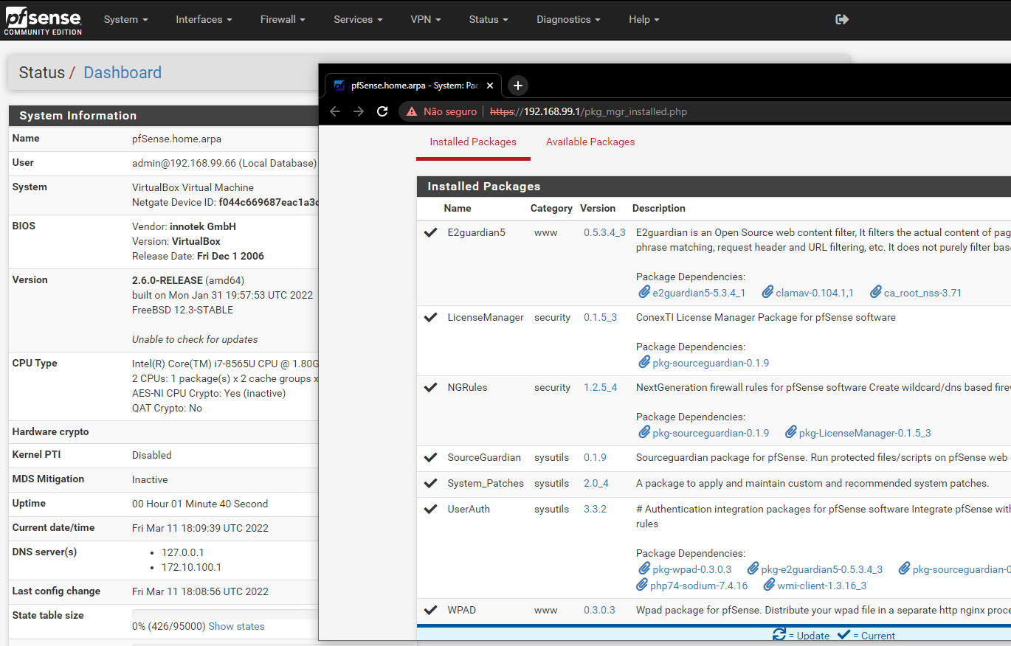Click paperclip icon next to clamav-0.104.1,1
1011x646 pixels.
[767, 292]
